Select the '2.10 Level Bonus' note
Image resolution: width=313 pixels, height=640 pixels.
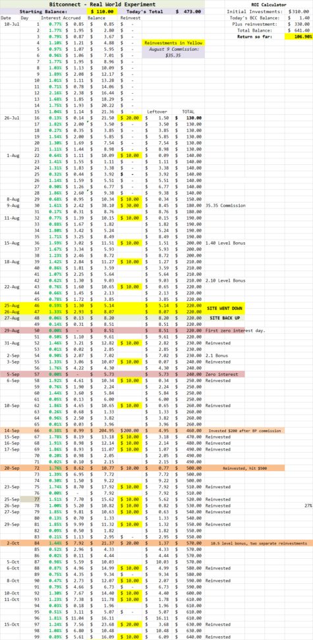225,280
